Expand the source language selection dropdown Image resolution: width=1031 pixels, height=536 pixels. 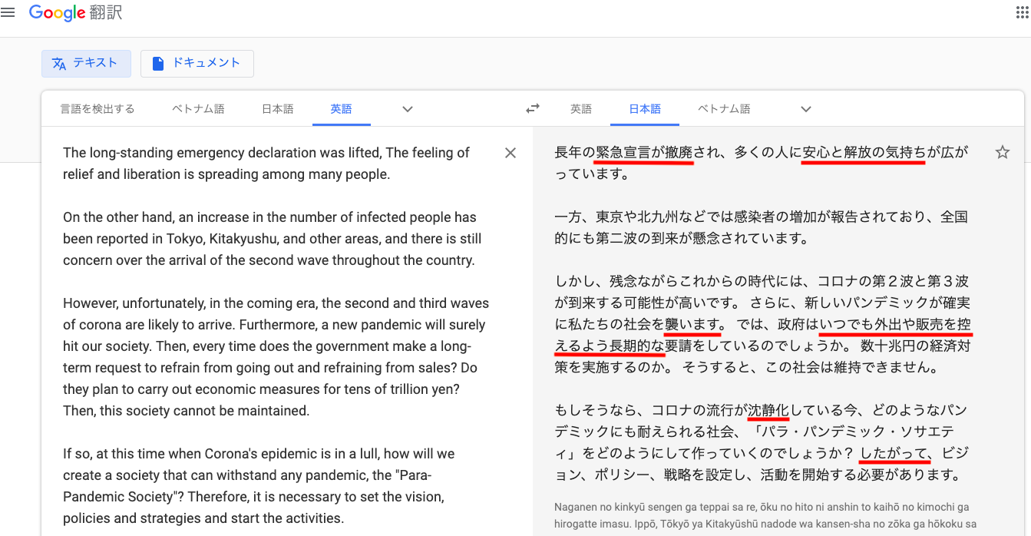coord(407,108)
